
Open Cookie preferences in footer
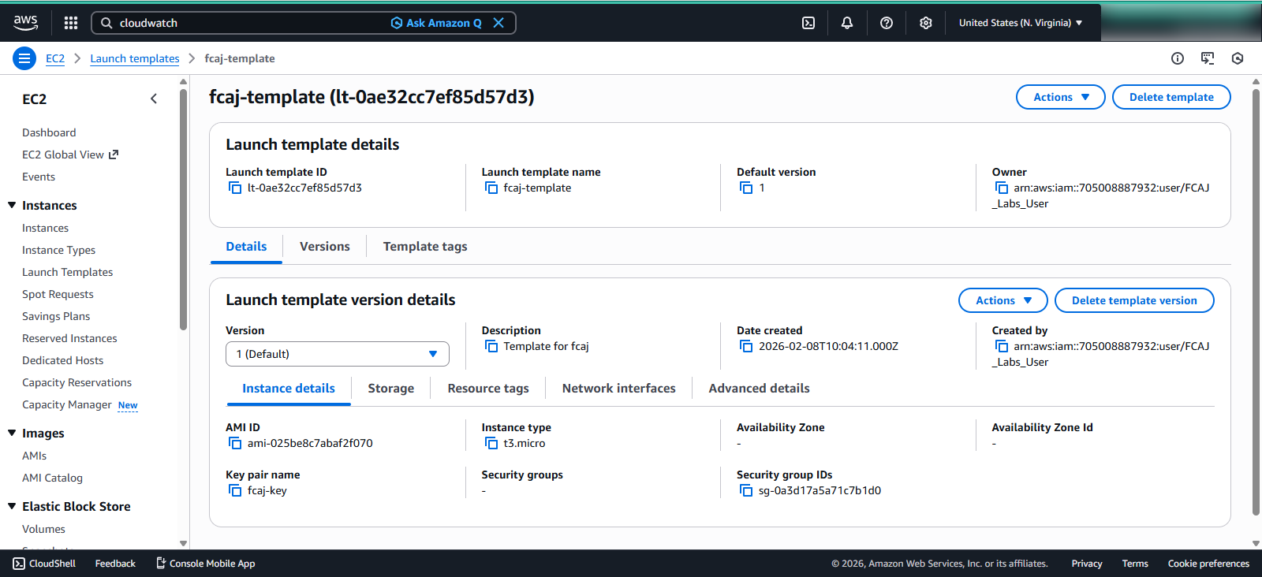[x=1208, y=564]
